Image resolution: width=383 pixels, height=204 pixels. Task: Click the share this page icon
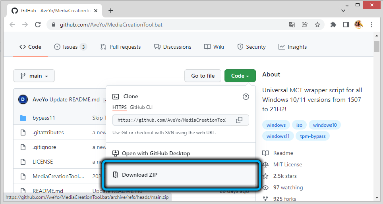[x=305, y=25]
